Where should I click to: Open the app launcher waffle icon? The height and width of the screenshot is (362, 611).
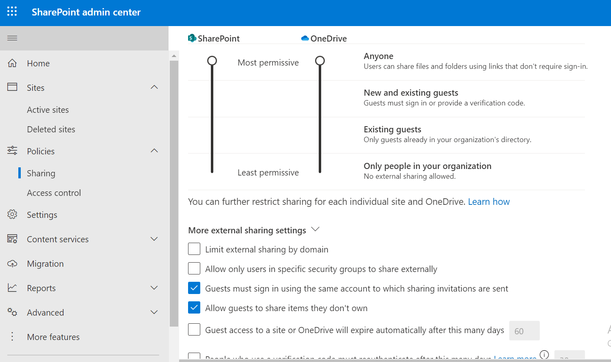(12, 11)
